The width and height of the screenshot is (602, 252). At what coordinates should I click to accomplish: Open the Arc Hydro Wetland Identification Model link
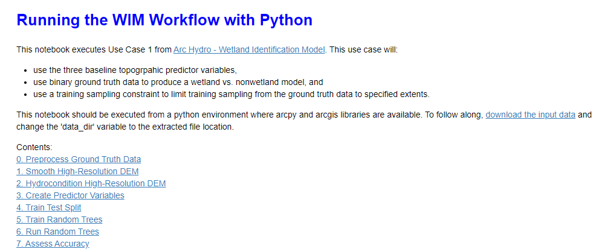point(249,49)
